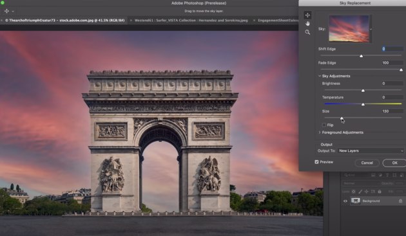
Task: Click the Brightness value field
Action: [392, 84]
